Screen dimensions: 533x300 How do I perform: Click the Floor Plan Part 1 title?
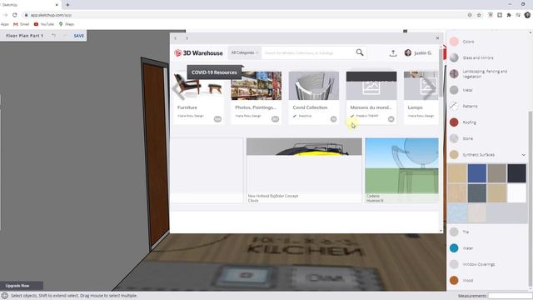coord(24,36)
